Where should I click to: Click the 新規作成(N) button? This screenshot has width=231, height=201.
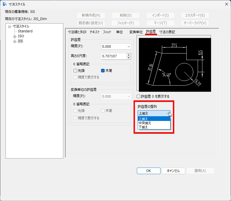(x=91, y=15)
